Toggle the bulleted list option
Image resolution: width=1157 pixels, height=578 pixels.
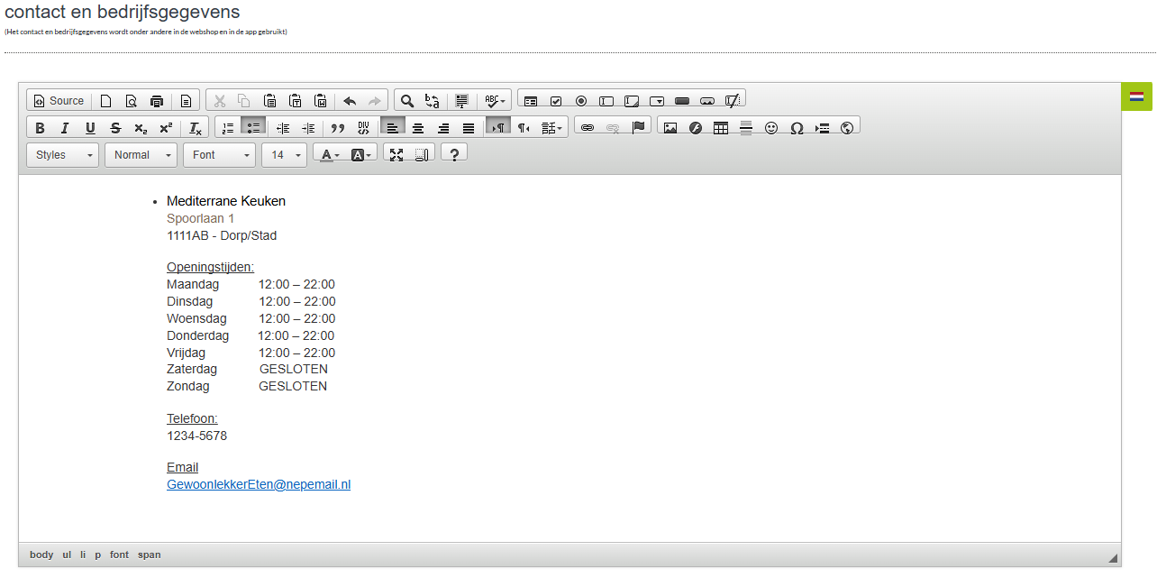point(253,128)
